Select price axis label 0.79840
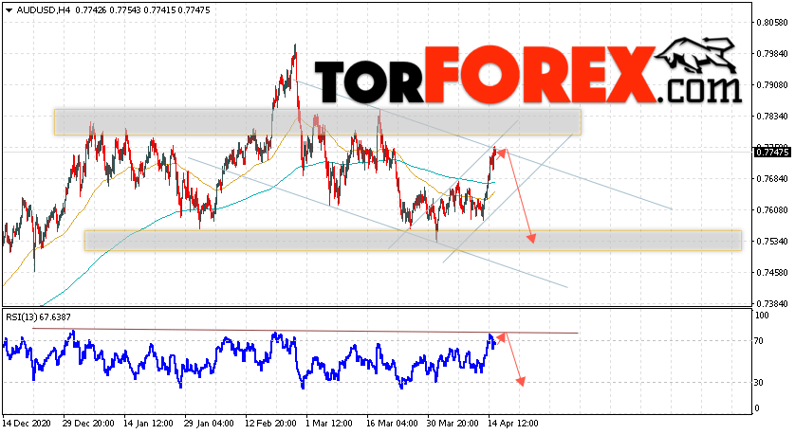Viewport: 795px width, 434px height. click(772, 54)
